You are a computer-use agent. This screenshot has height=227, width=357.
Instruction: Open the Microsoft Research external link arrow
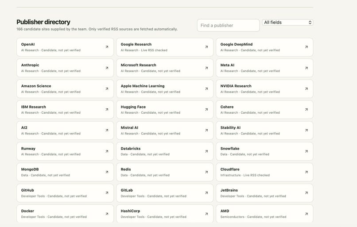tap(206, 68)
